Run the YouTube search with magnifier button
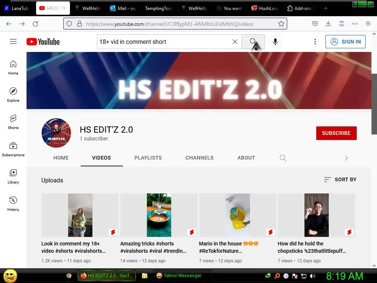 (x=253, y=42)
